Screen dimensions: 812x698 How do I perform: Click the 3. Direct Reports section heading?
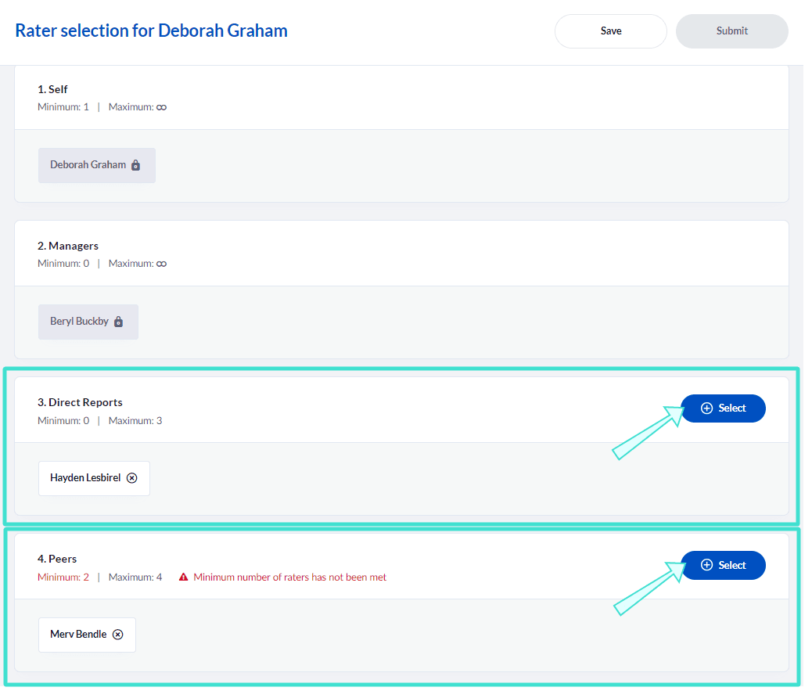click(x=80, y=402)
